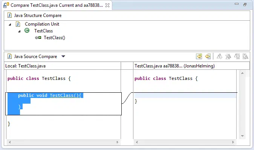
Task: Click the closing brace in right pane
Action: 136,101
